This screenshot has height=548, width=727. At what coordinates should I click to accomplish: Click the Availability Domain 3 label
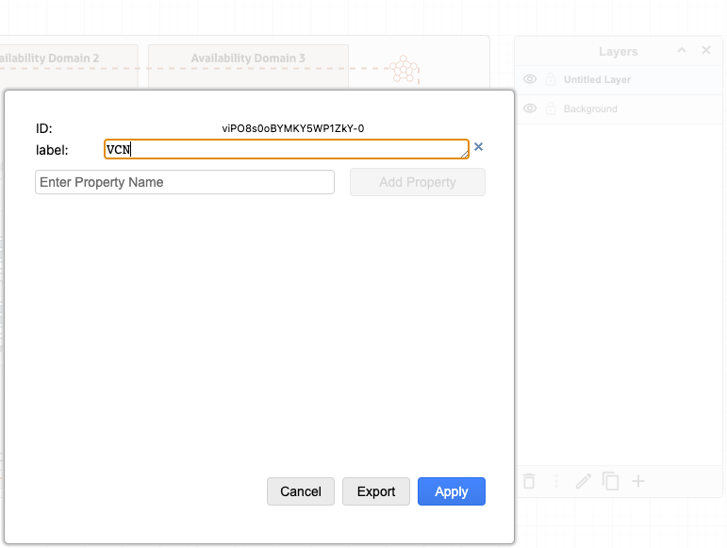point(248,58)
